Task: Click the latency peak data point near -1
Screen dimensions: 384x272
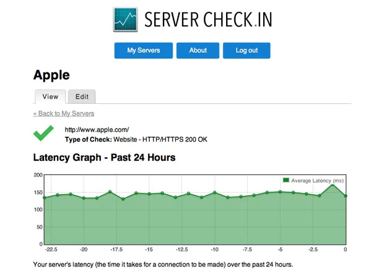Action: [333, 185]
